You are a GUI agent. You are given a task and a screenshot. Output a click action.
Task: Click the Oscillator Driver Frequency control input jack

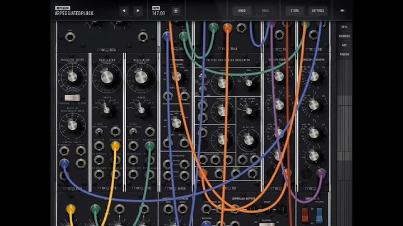tap(64, 151)
